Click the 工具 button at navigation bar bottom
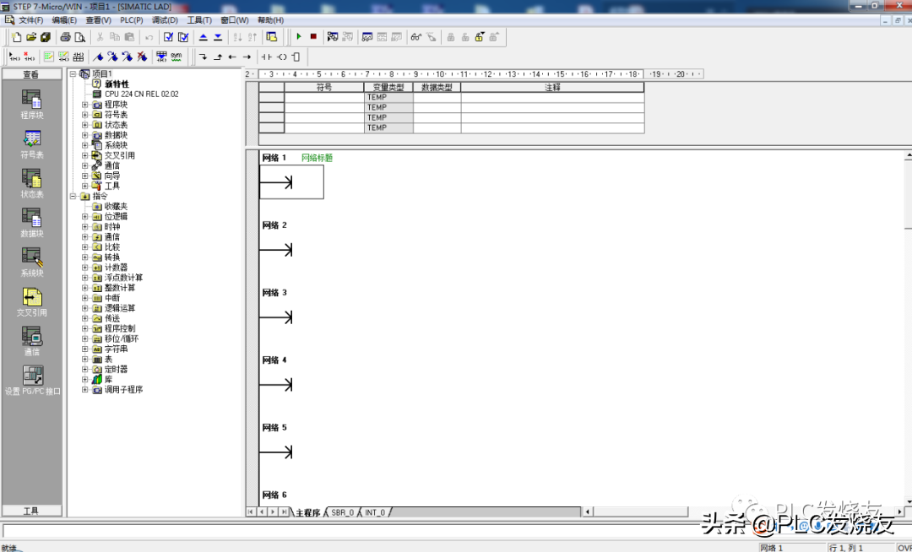The image size is (912, 552). [x=31, y=511]
